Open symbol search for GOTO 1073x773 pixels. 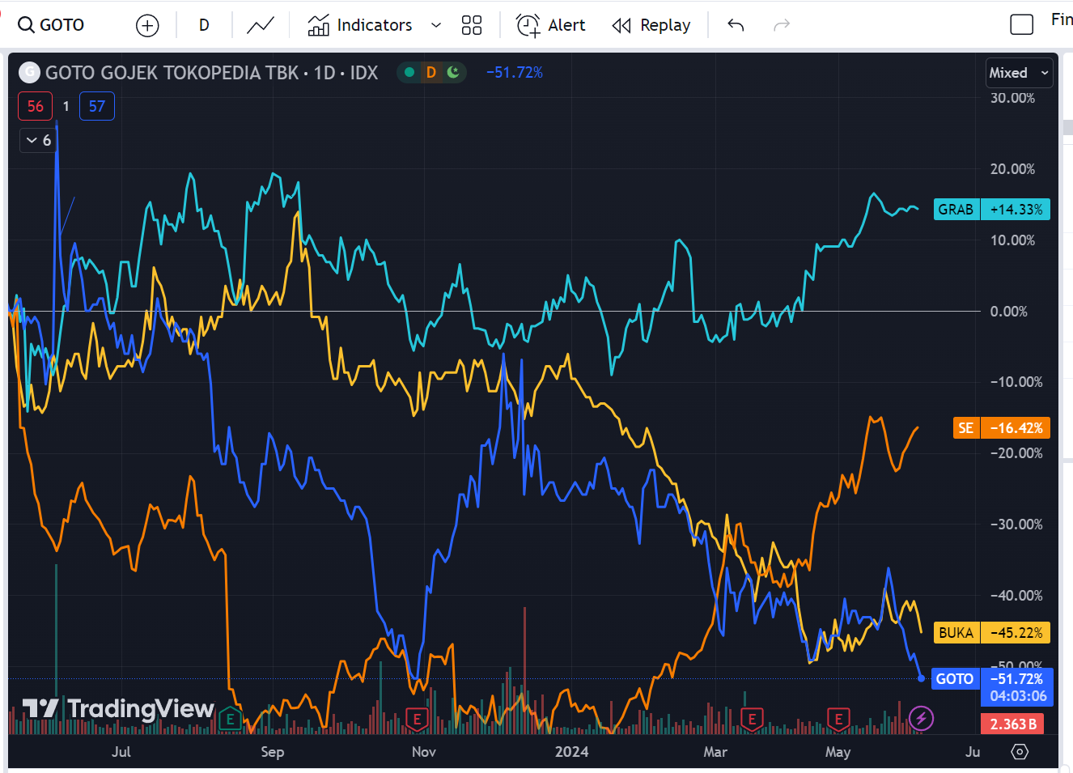52,25
